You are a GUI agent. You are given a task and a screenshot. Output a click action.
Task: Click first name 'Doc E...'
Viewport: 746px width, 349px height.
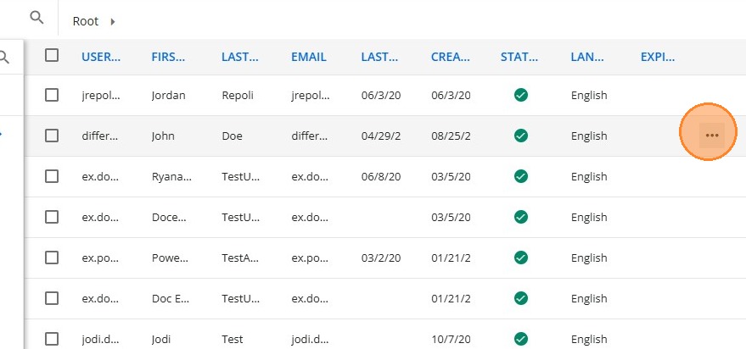[171, 299]
